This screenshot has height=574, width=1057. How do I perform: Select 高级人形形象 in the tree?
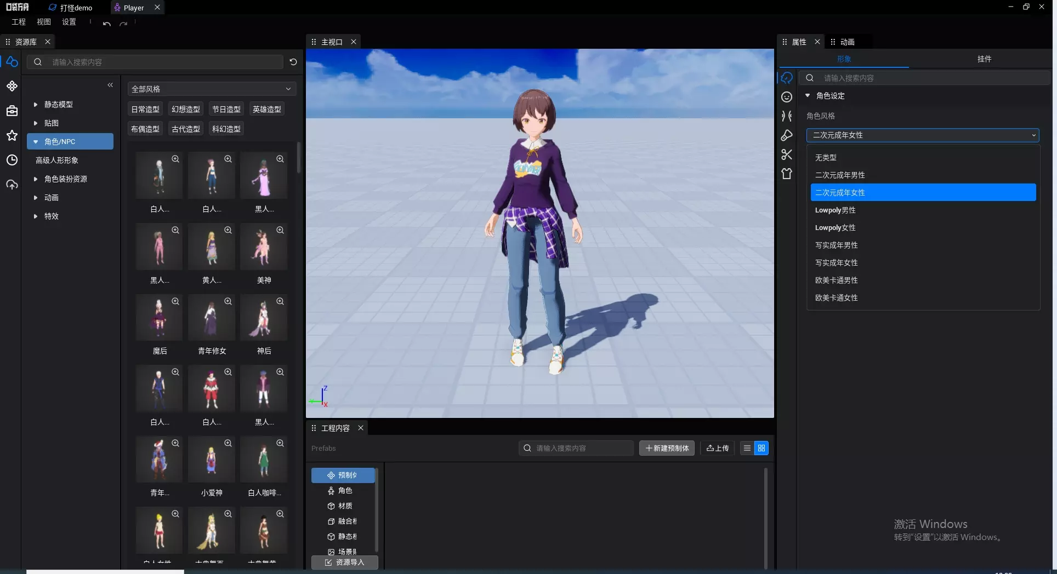point(57,160)
